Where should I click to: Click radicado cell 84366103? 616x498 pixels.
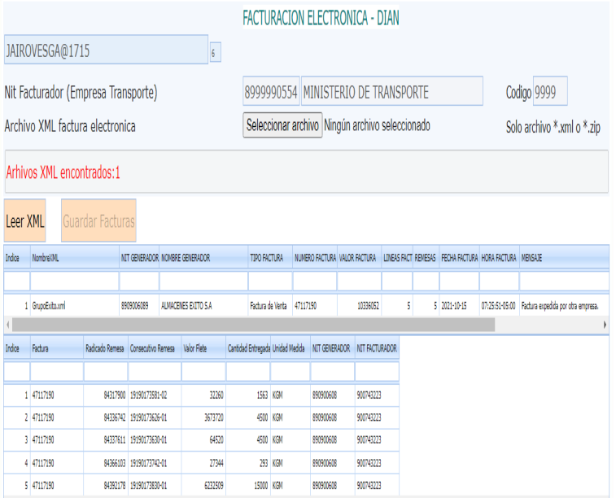106,463
